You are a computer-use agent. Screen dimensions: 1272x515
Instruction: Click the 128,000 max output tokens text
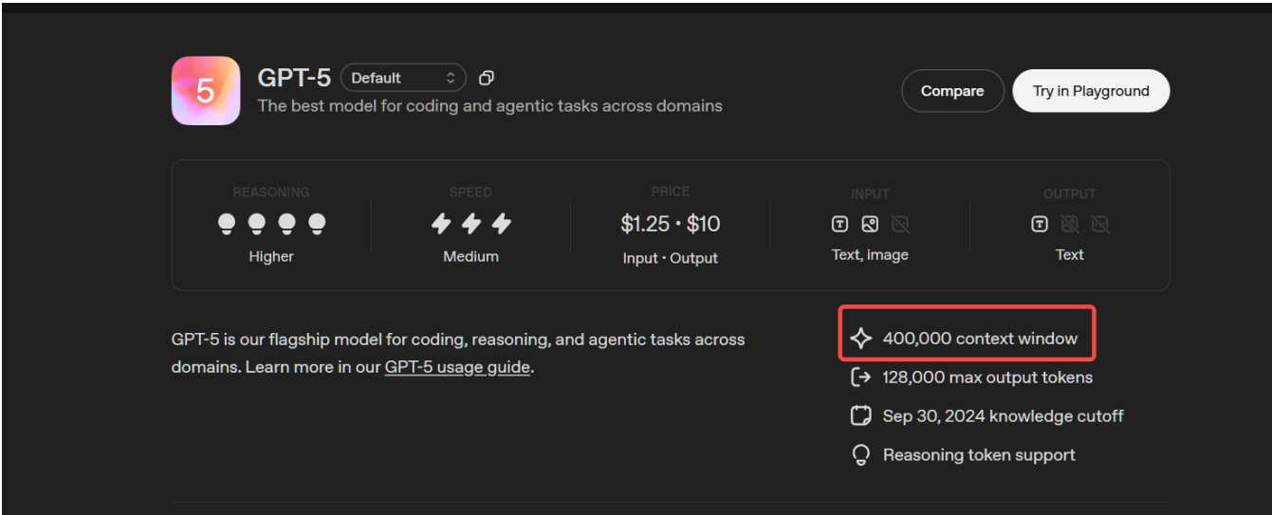(987, 377)
